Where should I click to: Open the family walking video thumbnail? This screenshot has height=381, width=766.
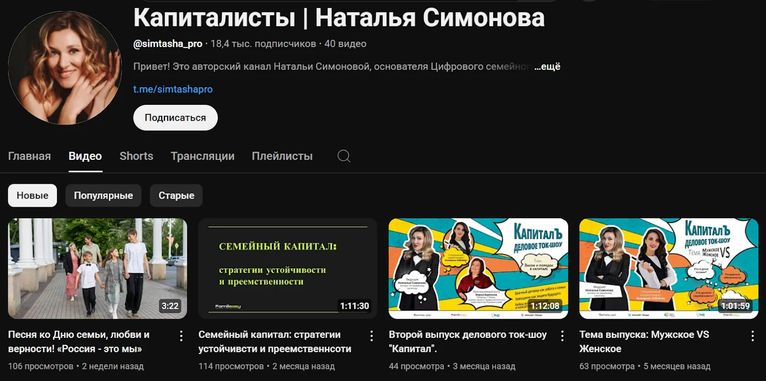tap(98, 269)
